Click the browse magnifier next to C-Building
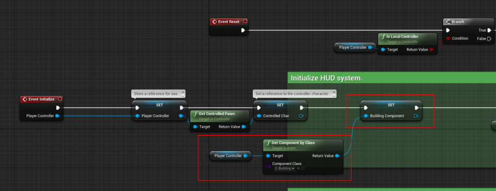 click(303, 169)
